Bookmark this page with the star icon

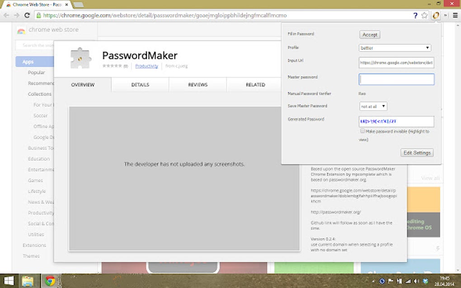[x=424, y=15]
